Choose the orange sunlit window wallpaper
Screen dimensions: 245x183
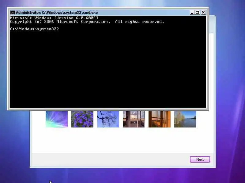[160, 119]
